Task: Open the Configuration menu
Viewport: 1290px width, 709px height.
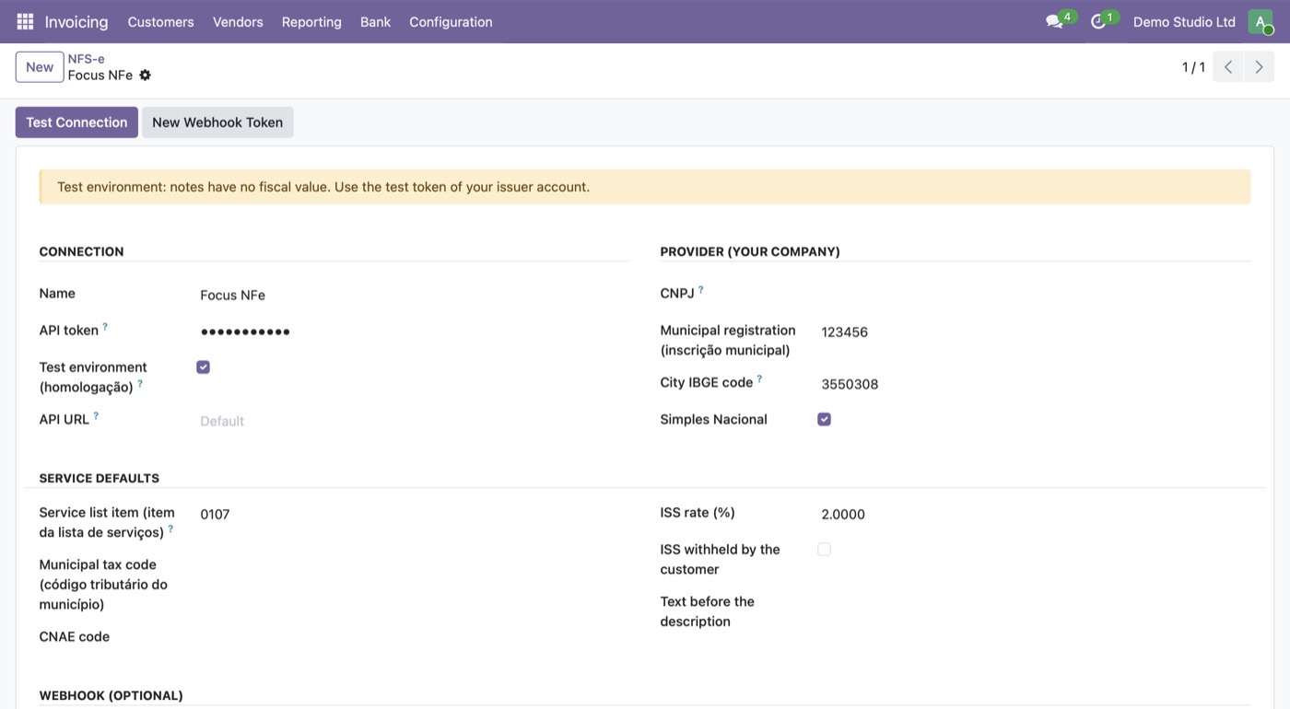Action: tap(451, 21)
